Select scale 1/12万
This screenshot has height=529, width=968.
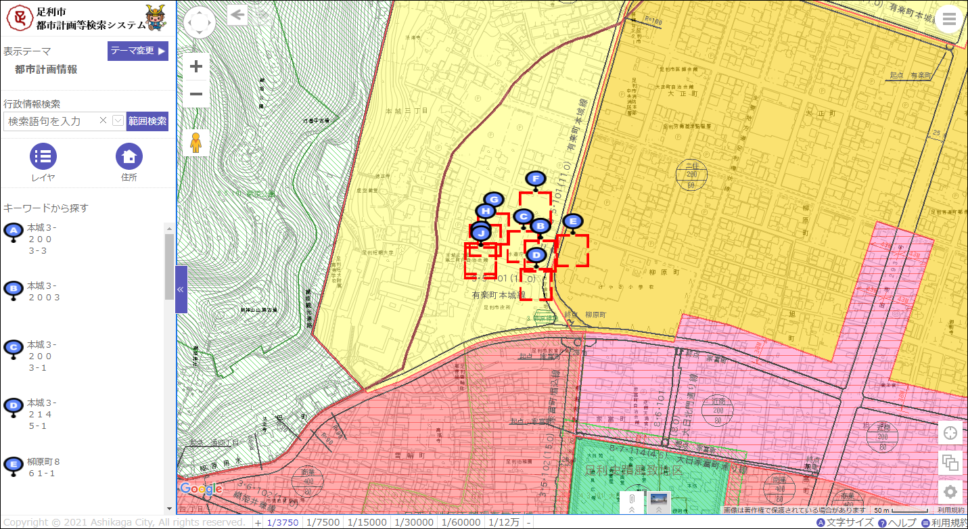point(503,522)
